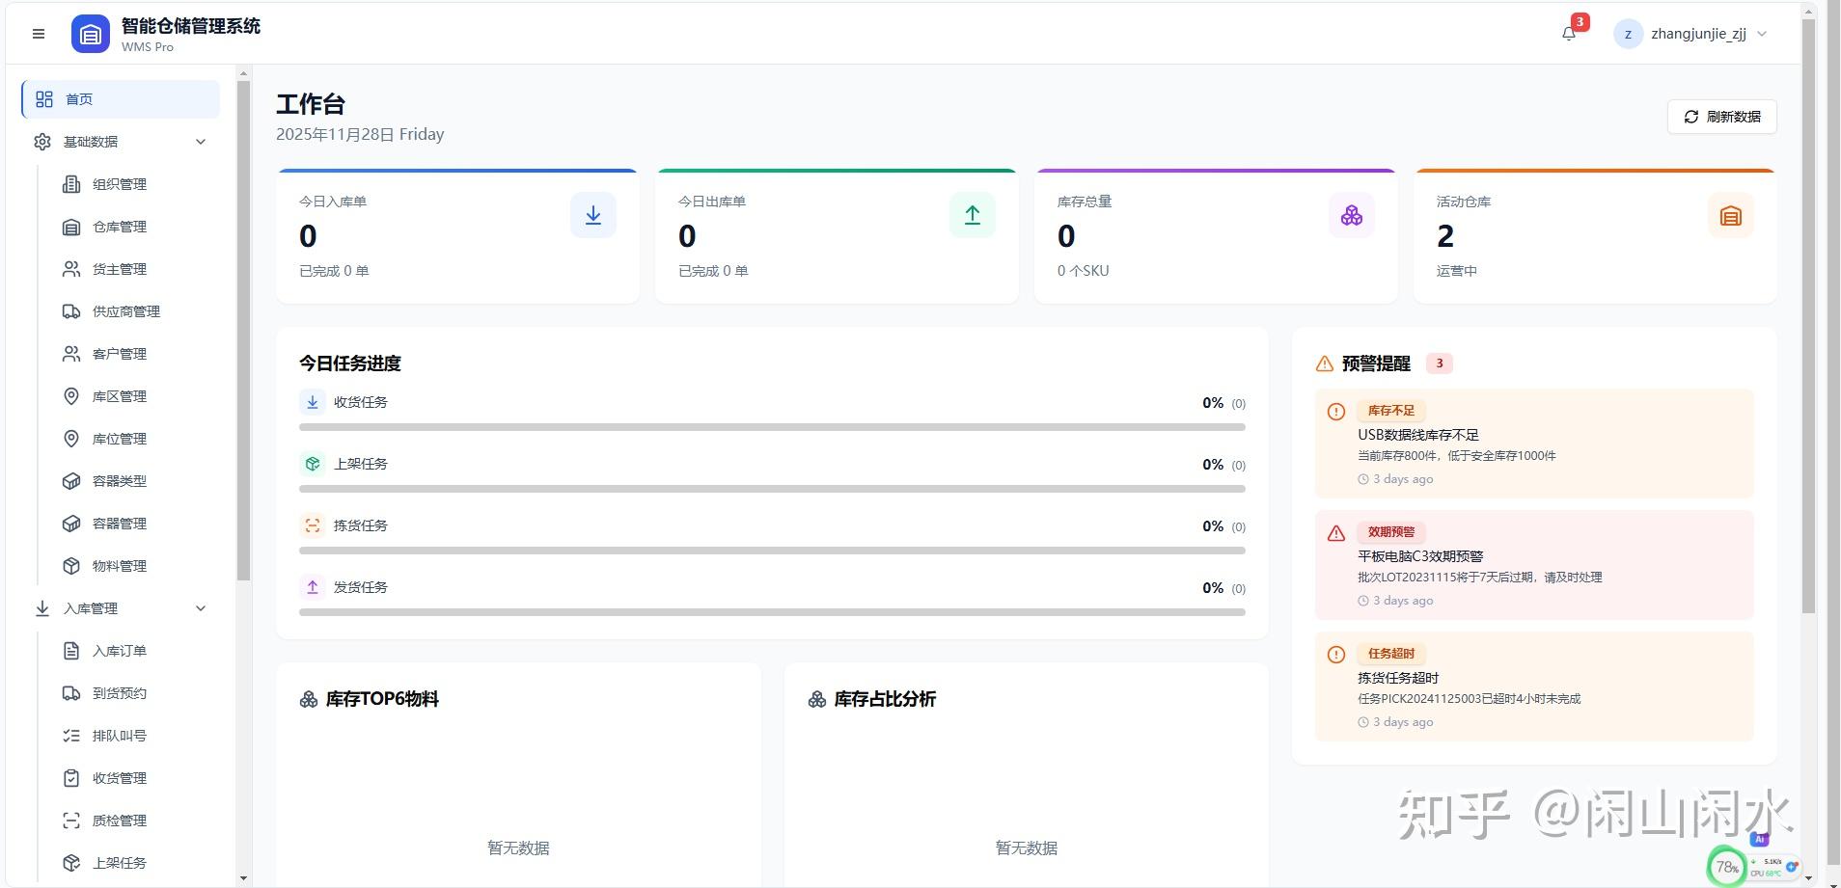Click the 今日入库单 download icon
The height and width of the screenshot is (888, 1841).
coord(593,215)
